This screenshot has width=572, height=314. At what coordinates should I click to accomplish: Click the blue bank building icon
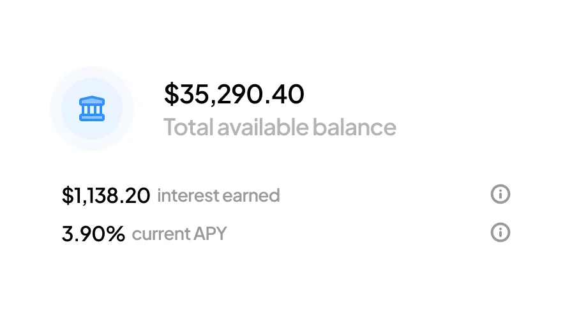[91, 108]
